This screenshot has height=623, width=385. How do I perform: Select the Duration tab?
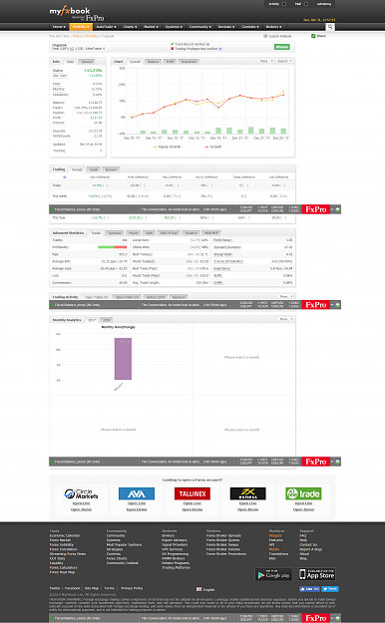[191, 233]
